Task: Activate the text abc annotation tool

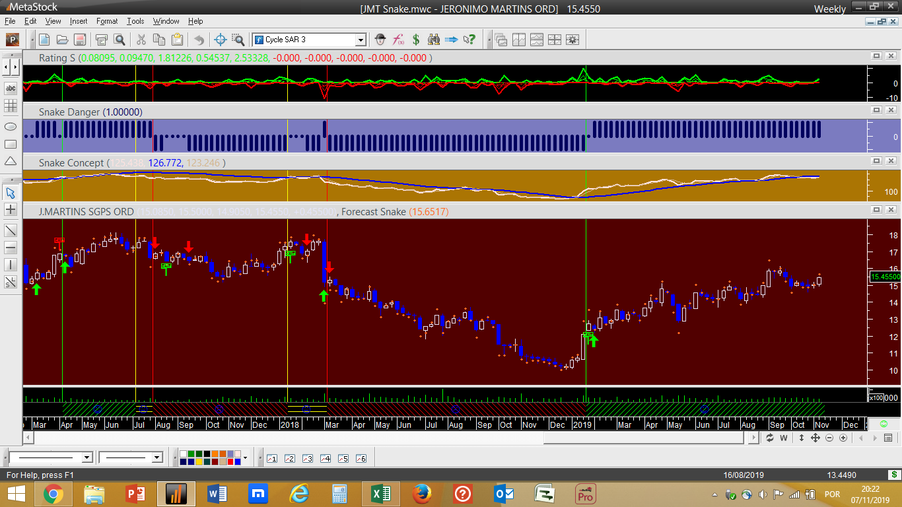Action: (x=11, y=88)
